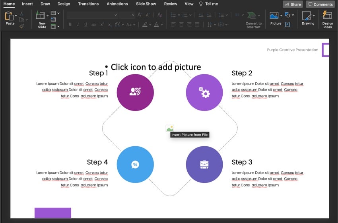
Task: Click the Text Box icon
Action: 287,24
